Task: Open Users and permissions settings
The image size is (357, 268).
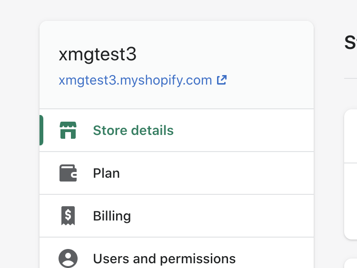Action: pyautogui.click(x=164, y=258)
